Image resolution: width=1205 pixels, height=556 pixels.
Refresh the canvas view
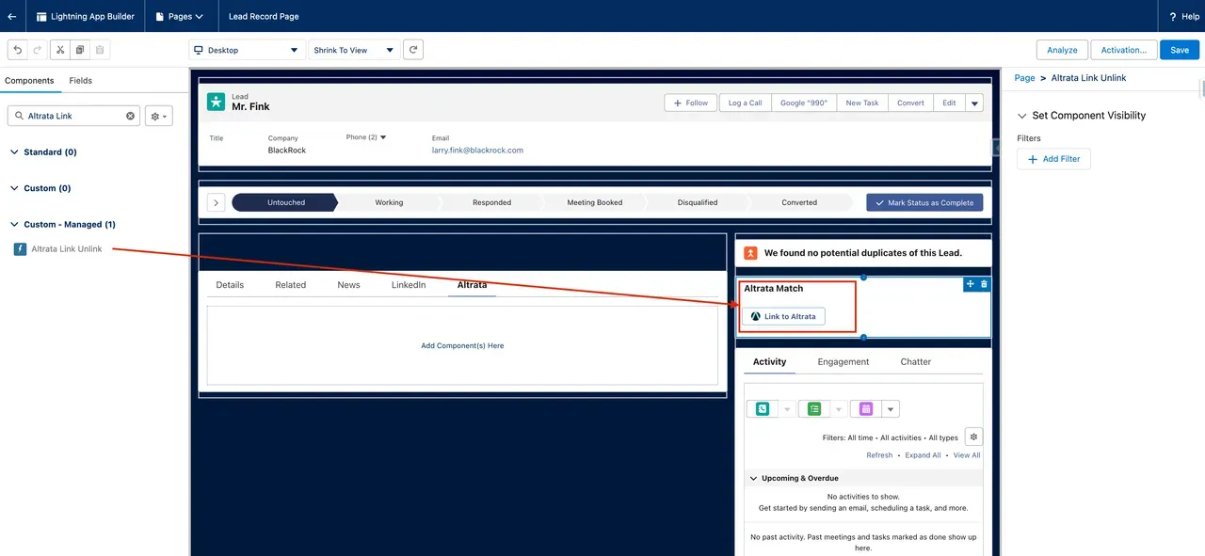coord(412,50)
